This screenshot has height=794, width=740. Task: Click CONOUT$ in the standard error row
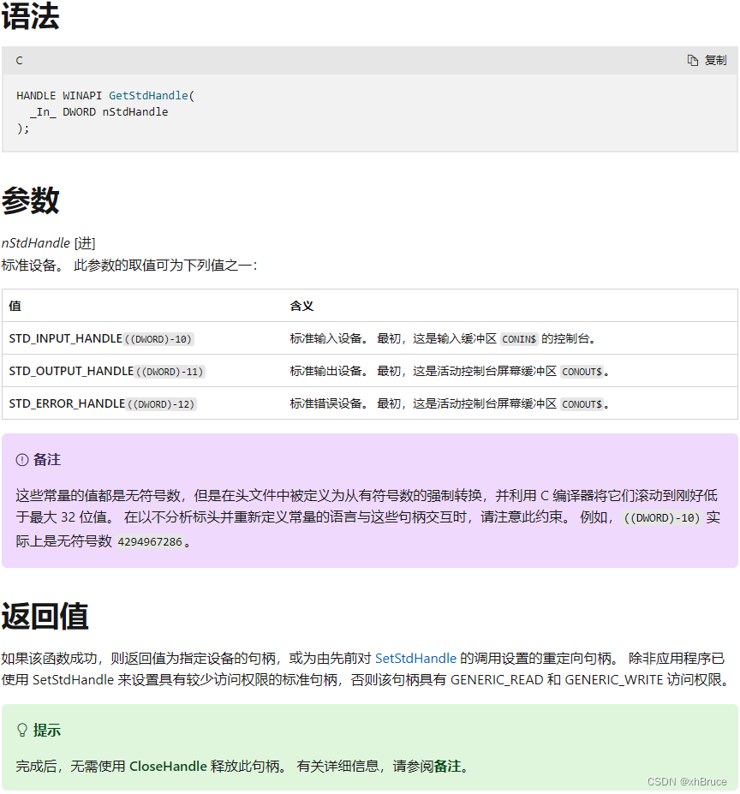582,404
